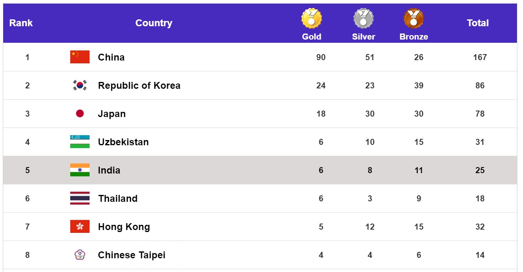Click the Uzbekistan flag icon
This screenshot has width=523, height=272.
pos(80,142)
